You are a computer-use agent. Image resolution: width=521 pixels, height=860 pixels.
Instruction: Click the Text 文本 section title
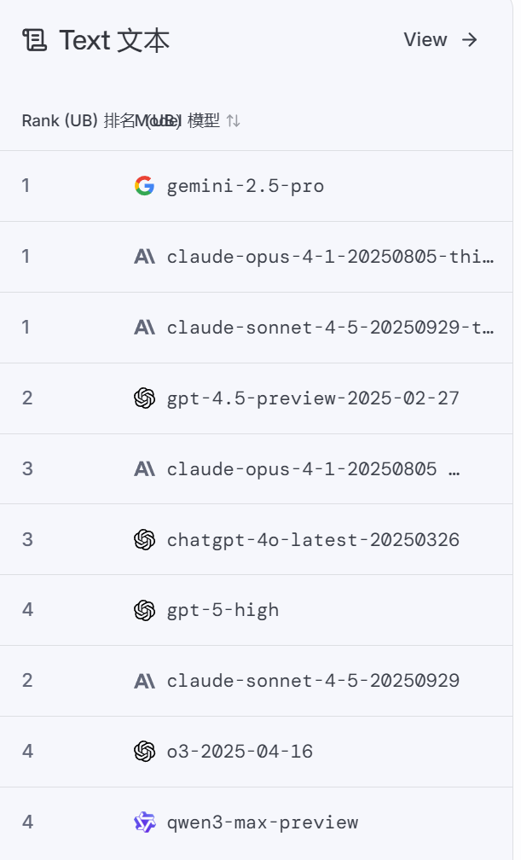(x=114, y=40)
